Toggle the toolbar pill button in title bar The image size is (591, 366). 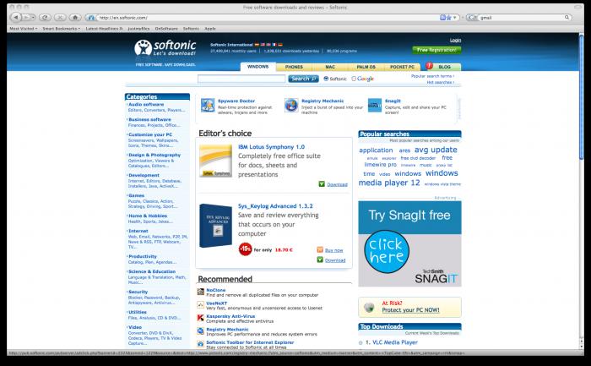click(x=578, y=7)
